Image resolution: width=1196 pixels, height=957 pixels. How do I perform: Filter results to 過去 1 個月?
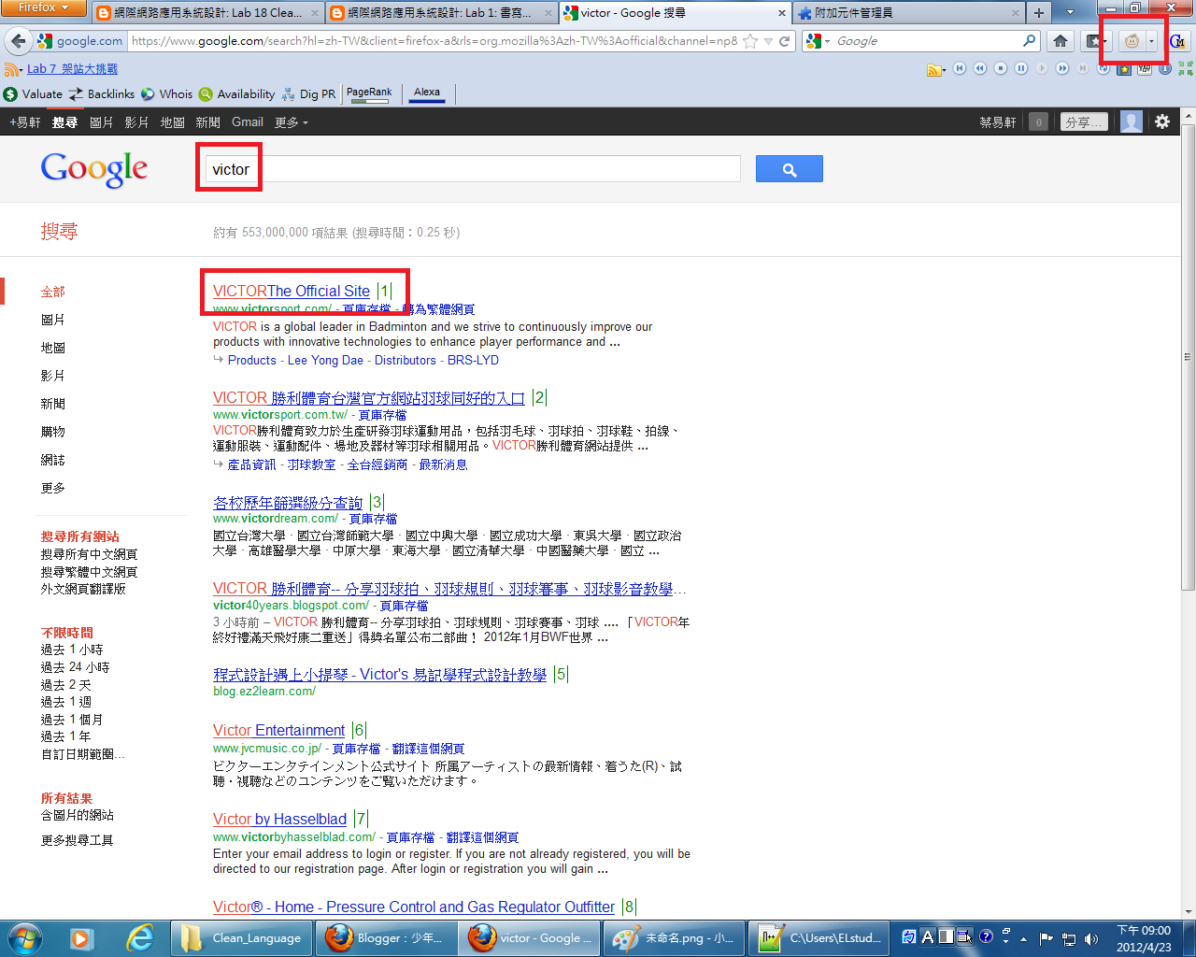72,720
